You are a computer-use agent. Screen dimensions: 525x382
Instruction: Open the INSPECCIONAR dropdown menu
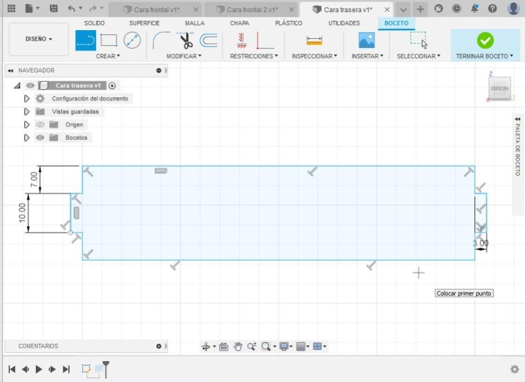314,56
